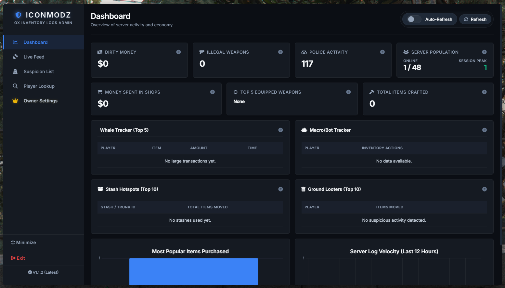Click the Police Activity binoculars icon

point(304,52)
